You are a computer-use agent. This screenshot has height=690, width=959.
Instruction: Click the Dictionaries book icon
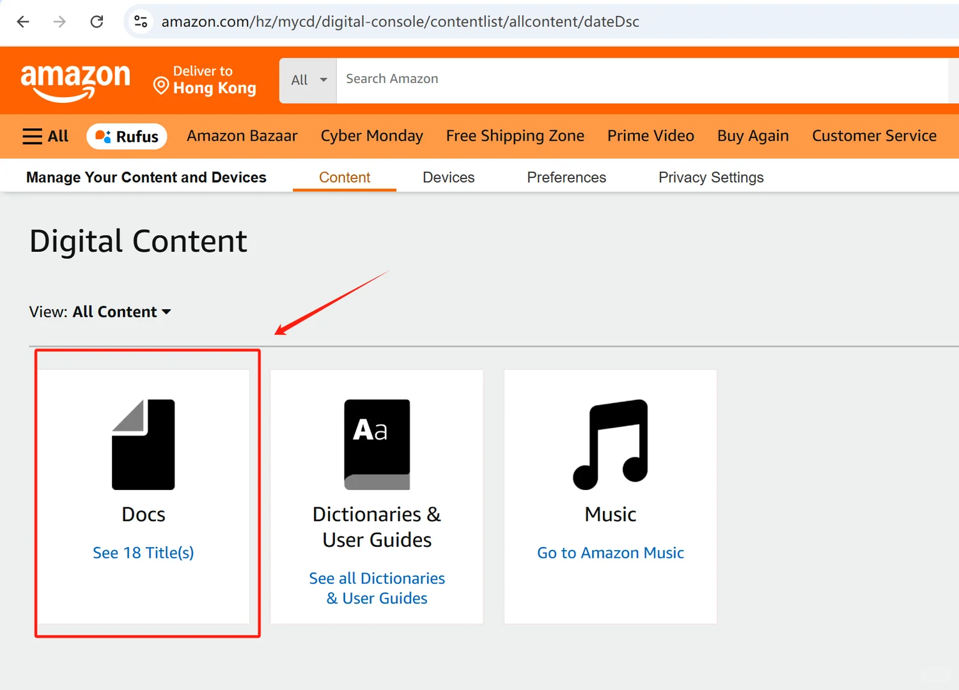point(377,445)
